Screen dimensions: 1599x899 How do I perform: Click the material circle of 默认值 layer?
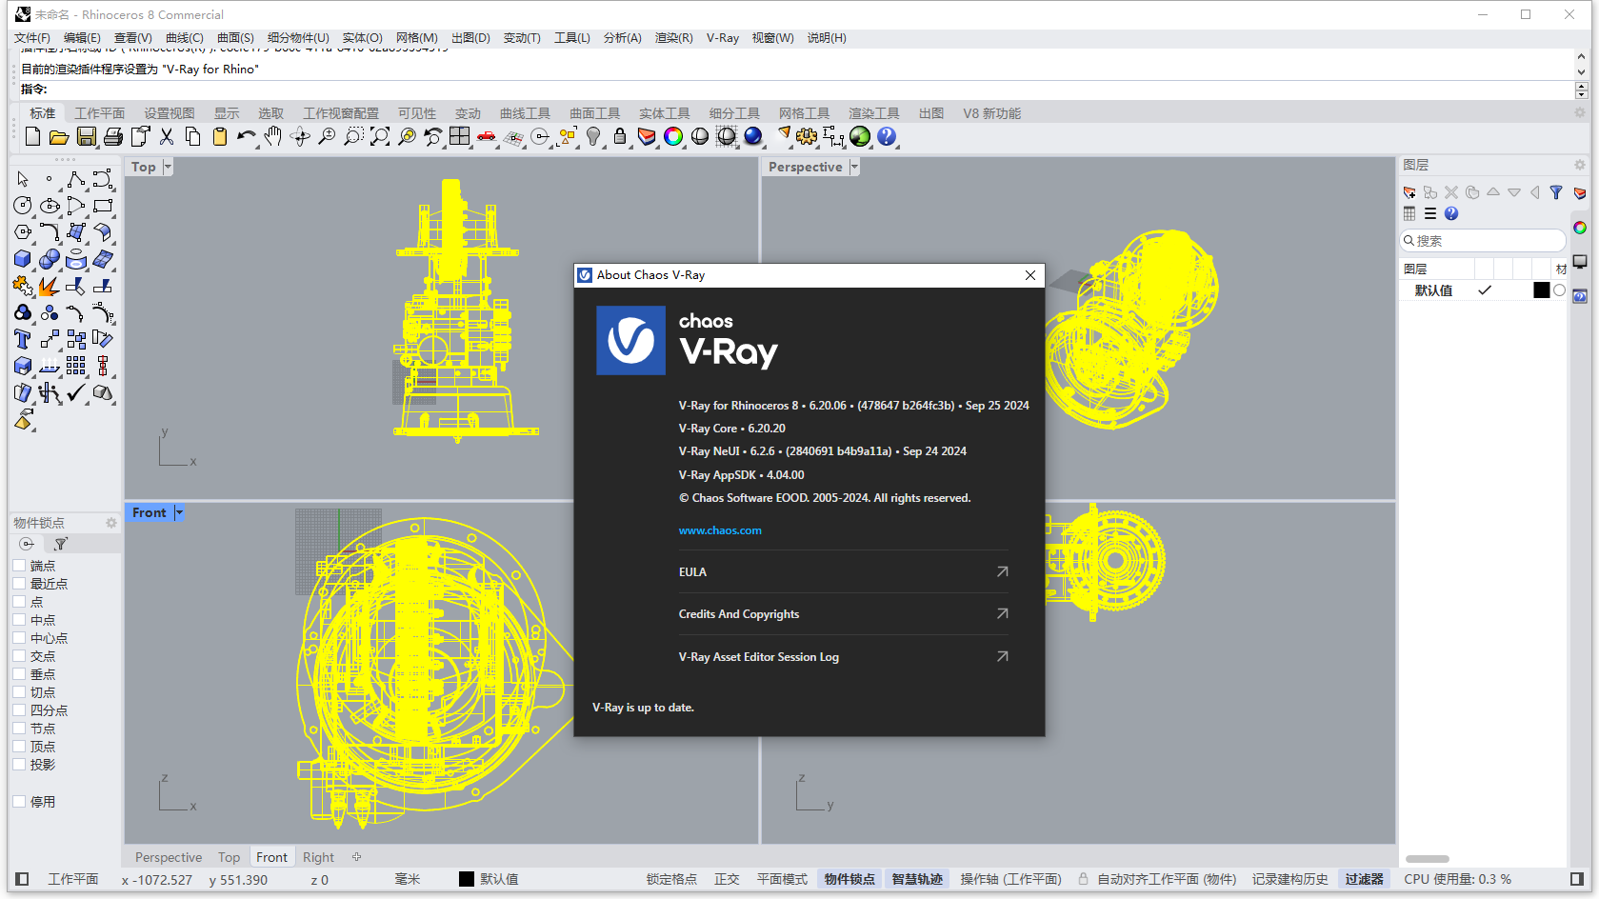tap(1559, 290)
